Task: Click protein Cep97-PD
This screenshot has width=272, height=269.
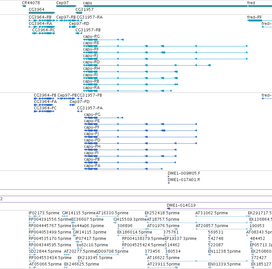Action: pos(72,105)
